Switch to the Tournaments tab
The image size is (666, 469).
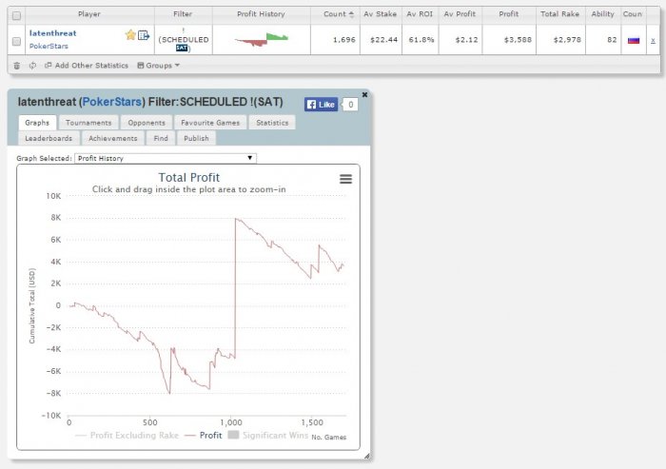point(88,123)
